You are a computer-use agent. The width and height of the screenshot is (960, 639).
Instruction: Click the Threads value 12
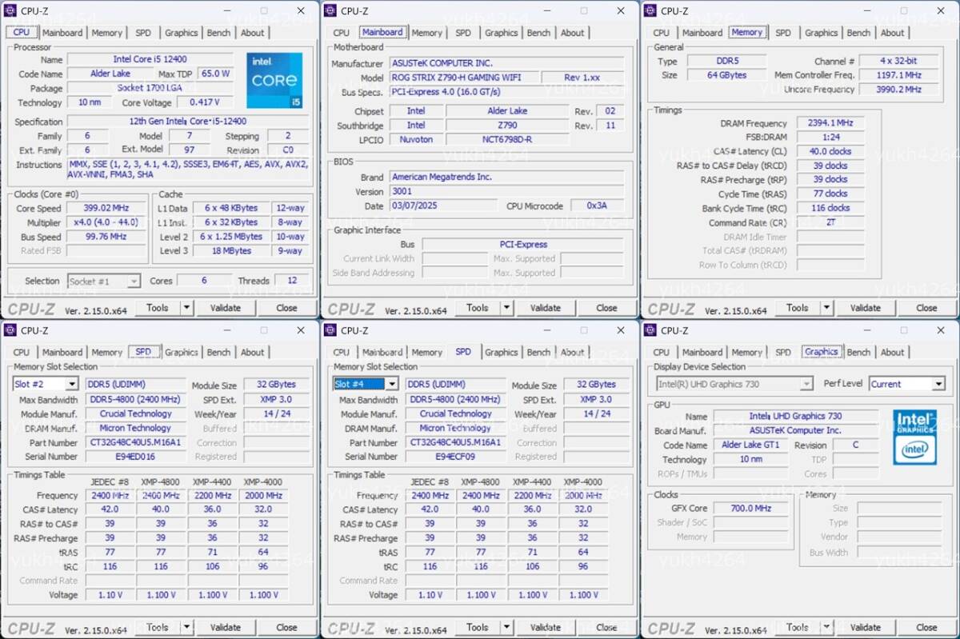tap(292, 282)
